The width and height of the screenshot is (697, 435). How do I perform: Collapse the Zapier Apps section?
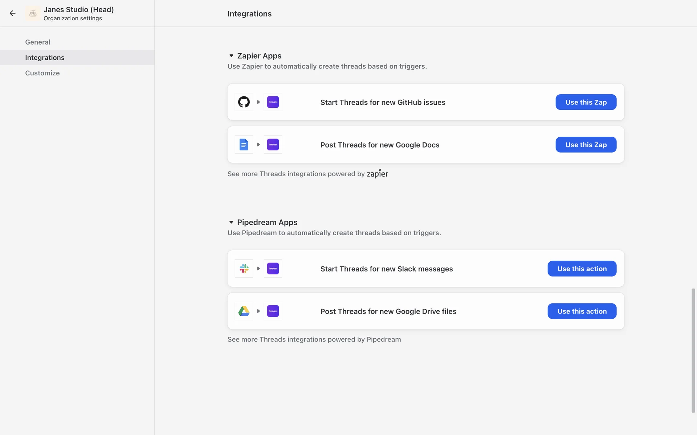(231, 56)
